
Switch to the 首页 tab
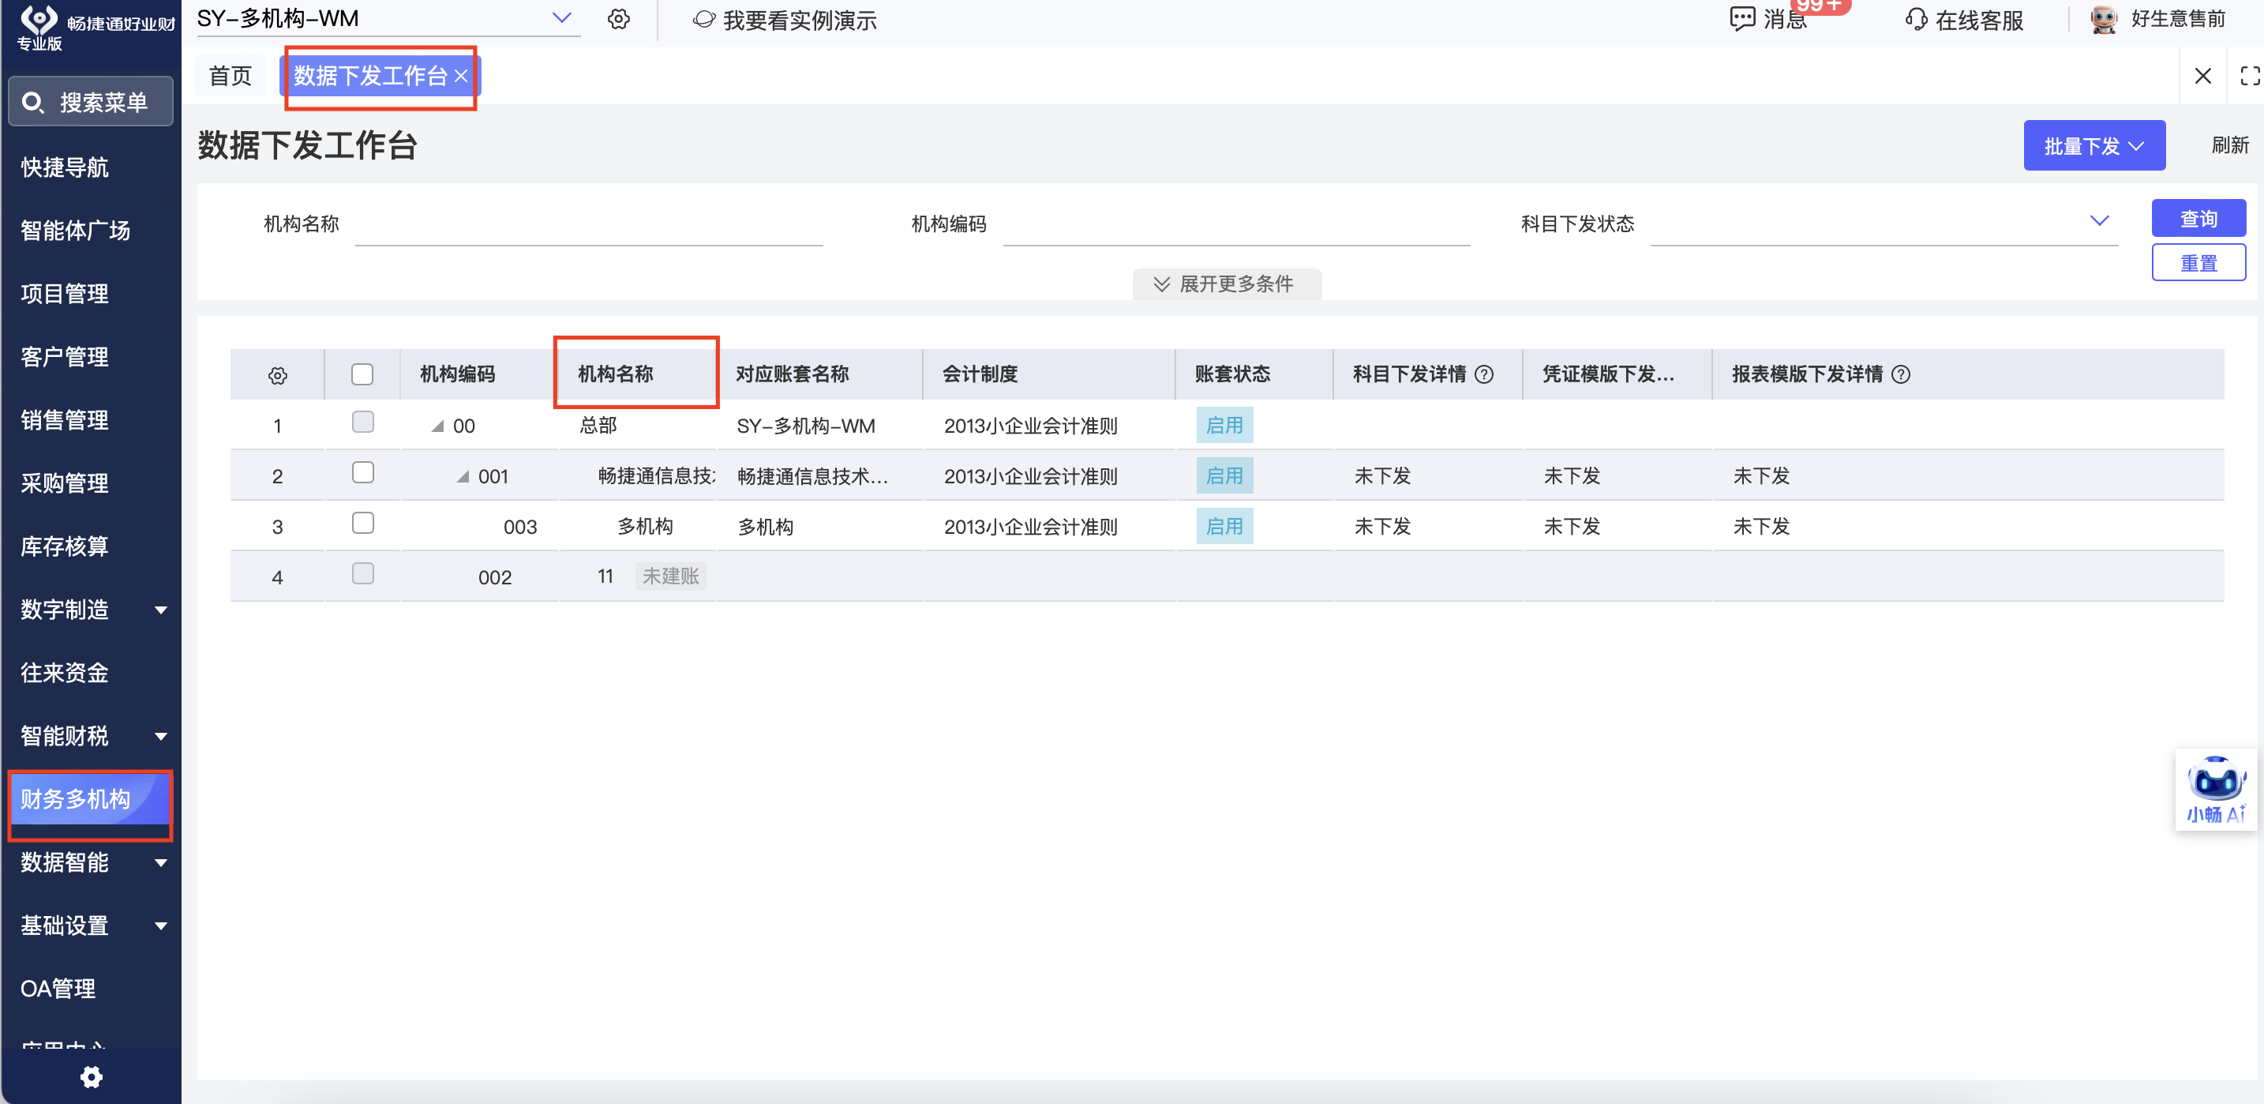[231, 77]
